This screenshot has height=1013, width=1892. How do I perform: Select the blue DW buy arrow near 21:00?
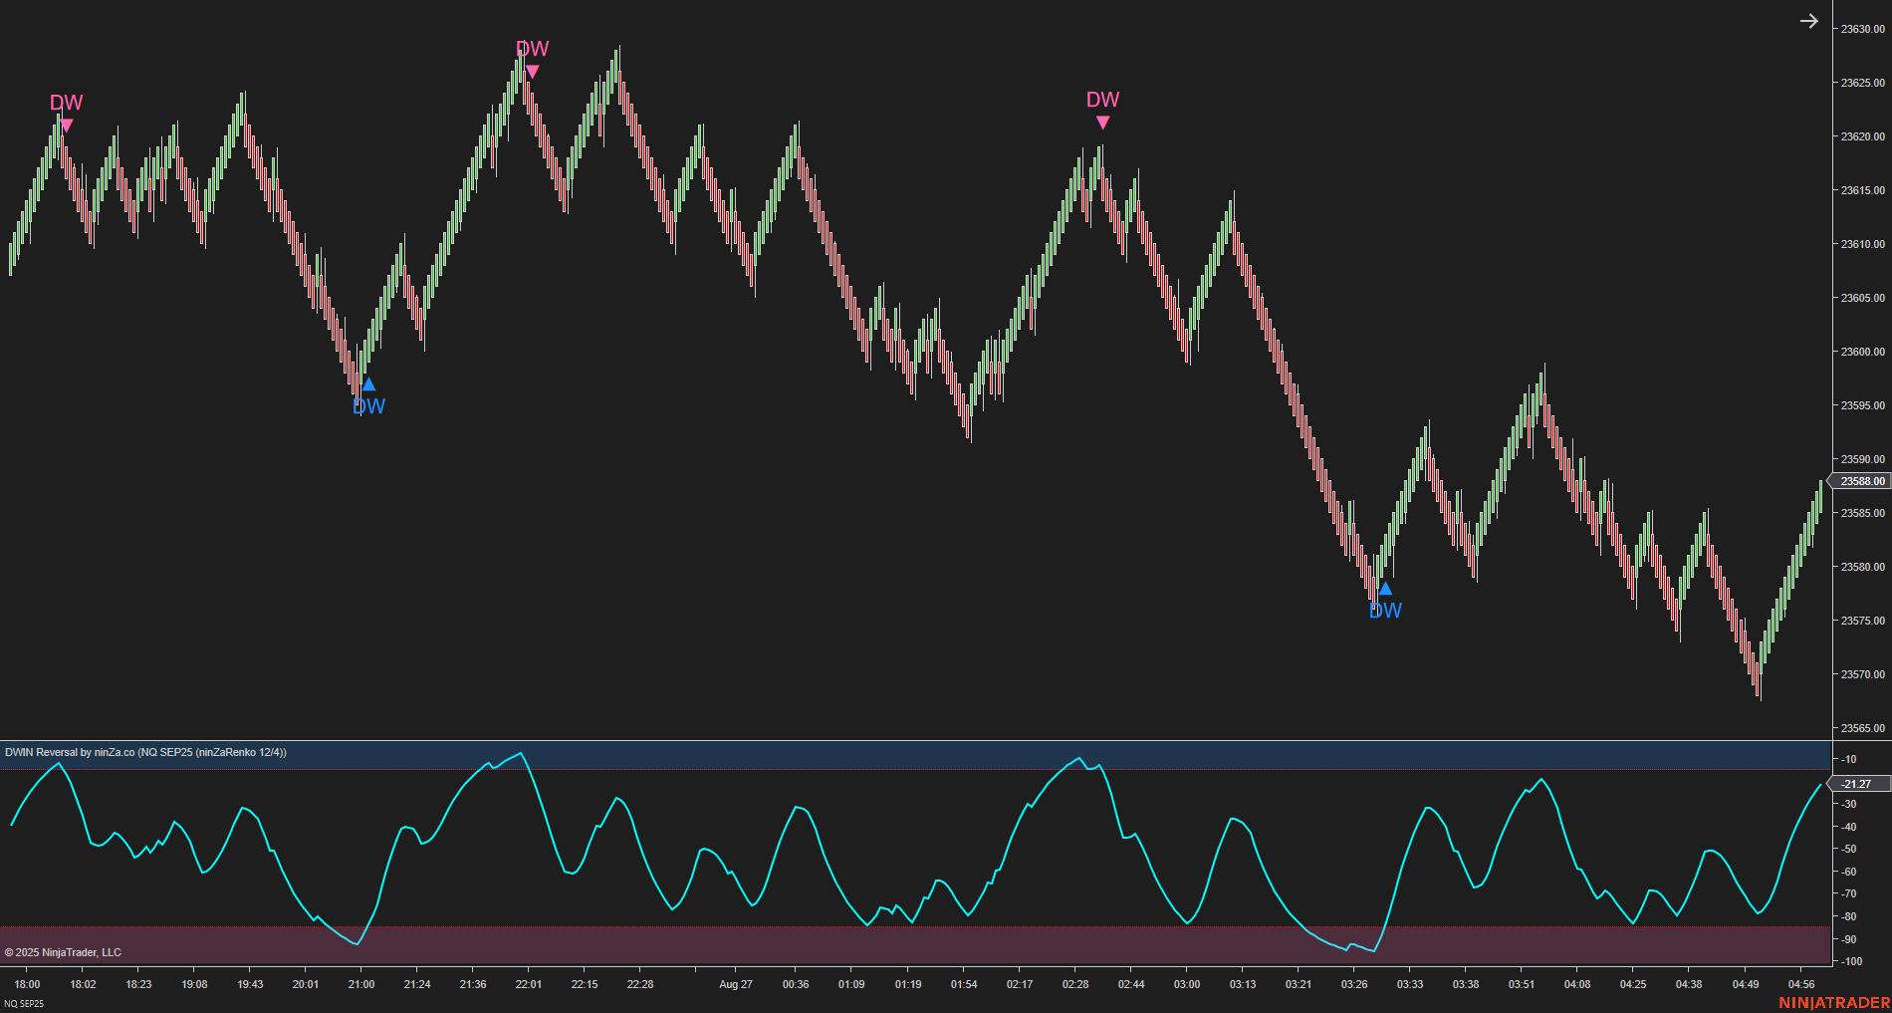pos(368,382)
